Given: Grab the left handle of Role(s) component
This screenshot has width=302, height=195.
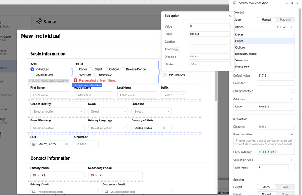Looking at the screenshot, I should tap(72, 72).
